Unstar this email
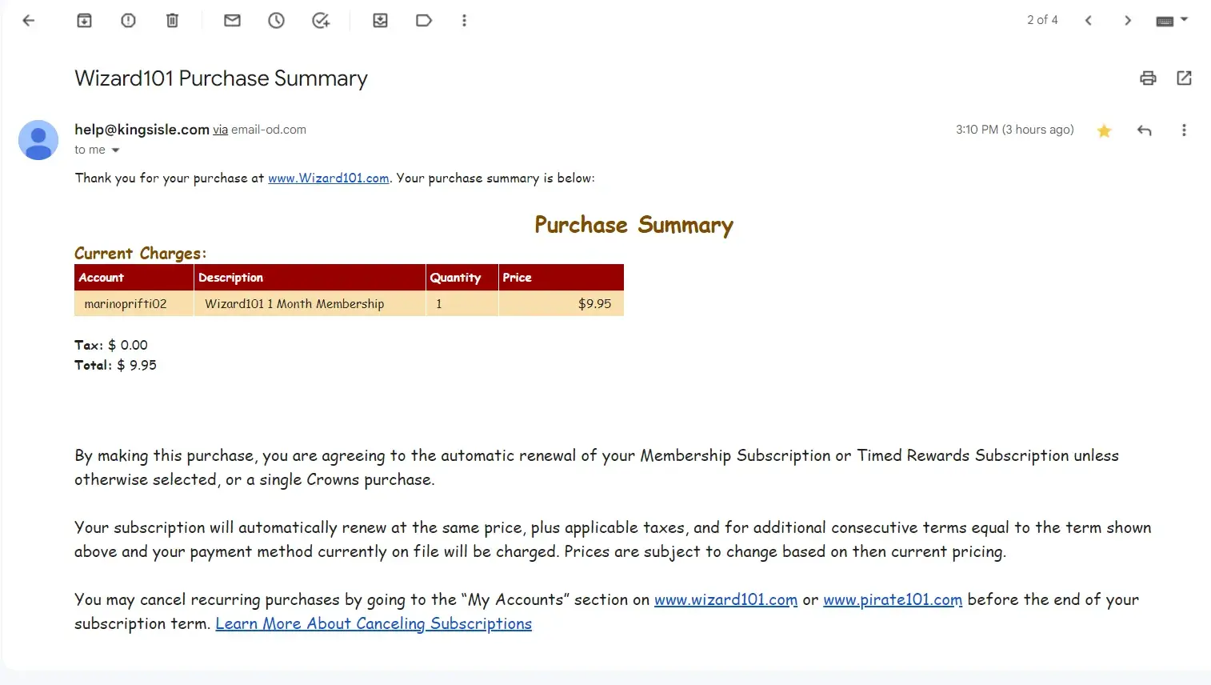 pyautogui.click(x=1104, y=130)
